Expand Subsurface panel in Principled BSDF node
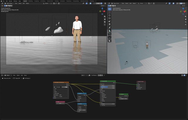Image resolution: width=188 pixels, height=120 pixels. click(103, 95)
